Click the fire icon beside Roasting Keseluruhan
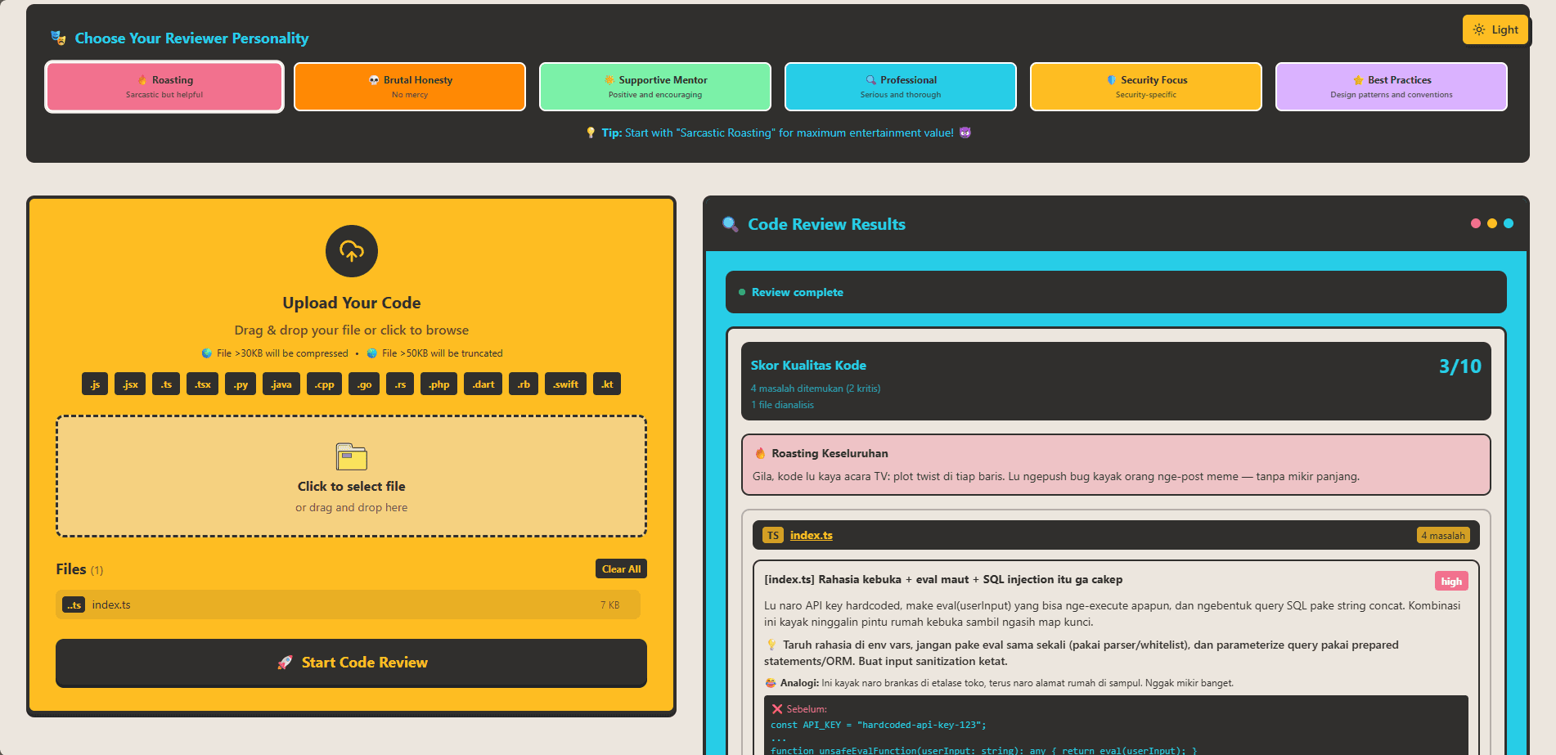This screenshot has width=1556, height=755. click(x=760, y=453)
